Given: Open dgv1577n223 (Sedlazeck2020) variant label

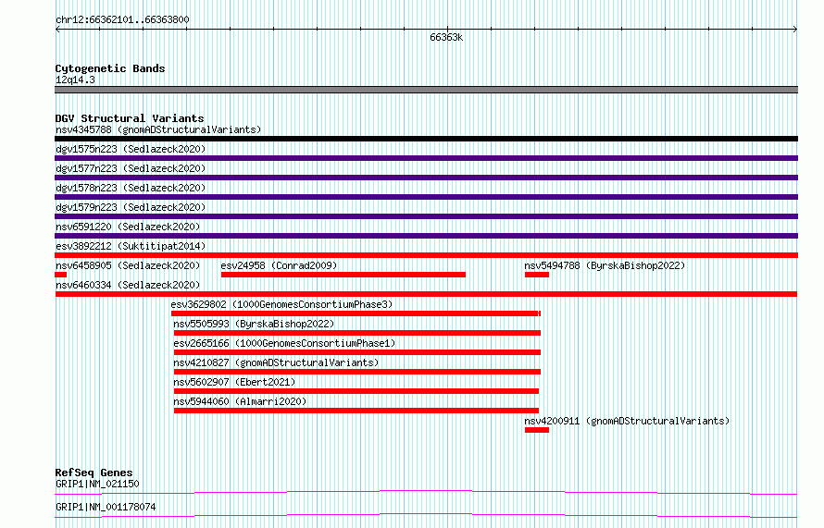Looking at the screenshot, I should click(131, 168).
